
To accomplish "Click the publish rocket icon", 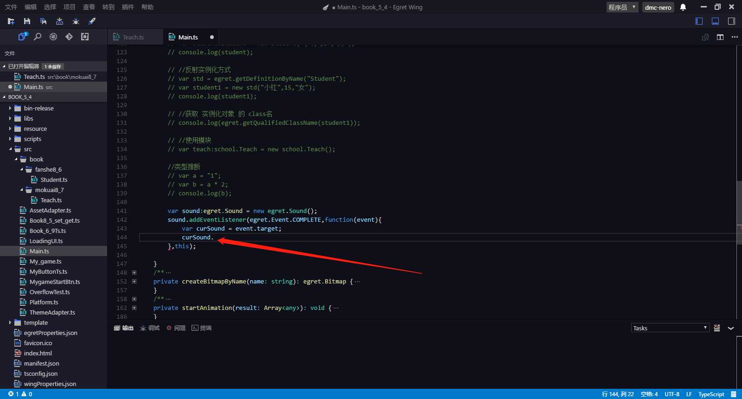I will (x=92, y=21).
